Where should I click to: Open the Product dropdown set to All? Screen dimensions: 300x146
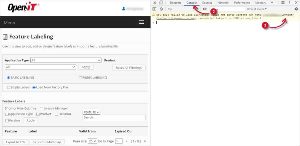point(40,67)
